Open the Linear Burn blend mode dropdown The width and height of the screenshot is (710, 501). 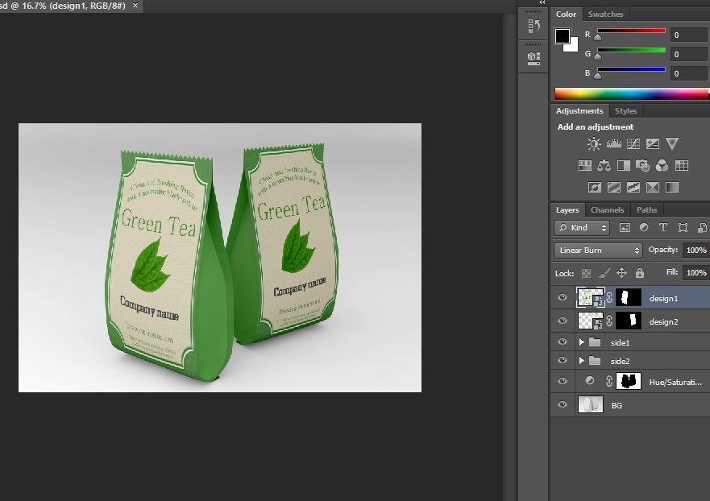(599, 250)
